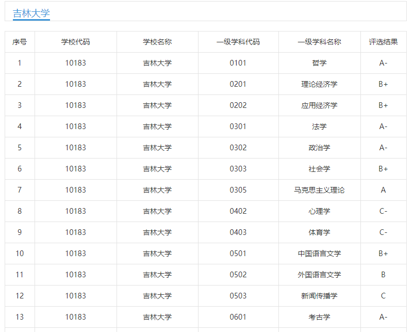Click the 学校代码 column header
The height and width of the screenshot is (332, 413).
(76, 42)
